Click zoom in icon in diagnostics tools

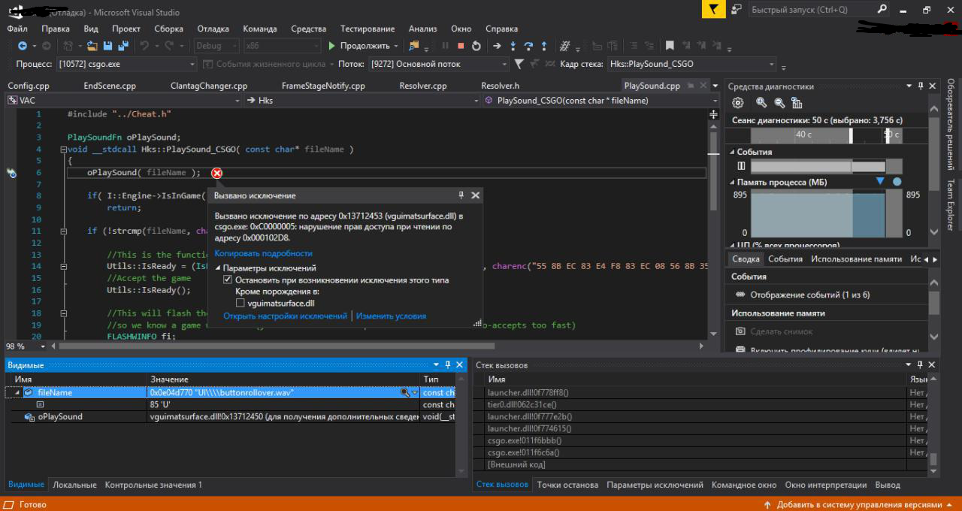[761, 103]
